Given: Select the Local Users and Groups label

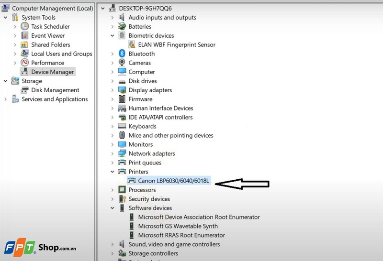Looking at the screenshot, I should tap(62, 54).
